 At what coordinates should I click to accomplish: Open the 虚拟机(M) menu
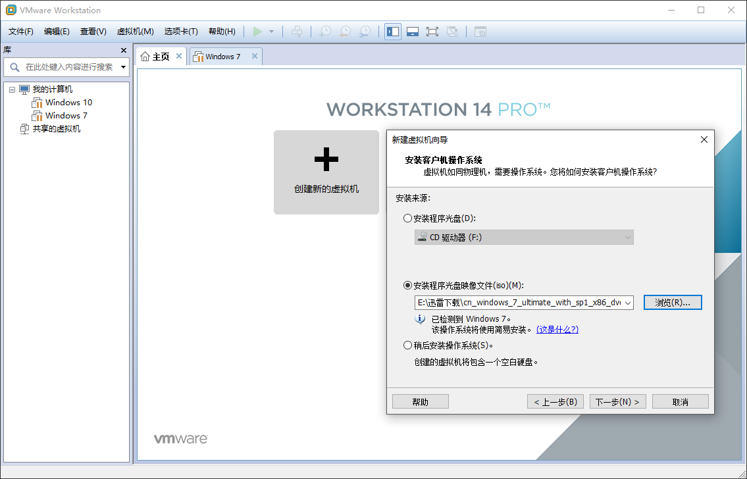coord(136,32)
